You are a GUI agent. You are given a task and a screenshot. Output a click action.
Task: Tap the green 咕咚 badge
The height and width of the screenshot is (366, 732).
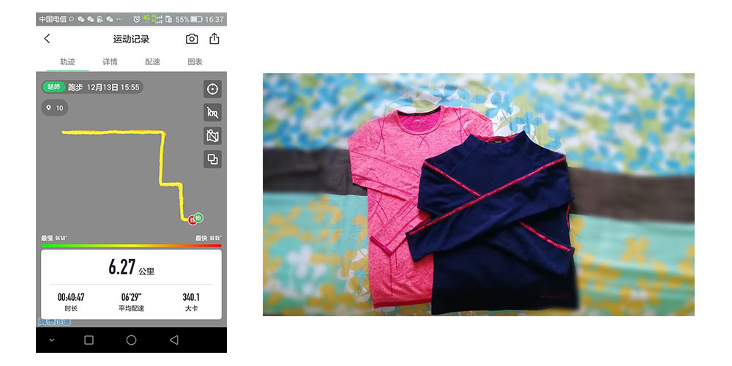(x=53, y=87)
